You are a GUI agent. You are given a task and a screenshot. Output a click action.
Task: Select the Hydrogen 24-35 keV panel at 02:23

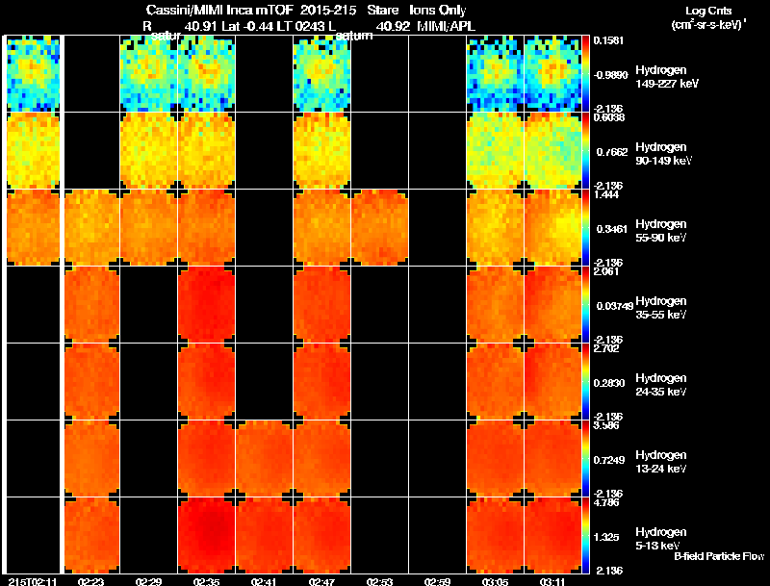[x=91, y=382]
